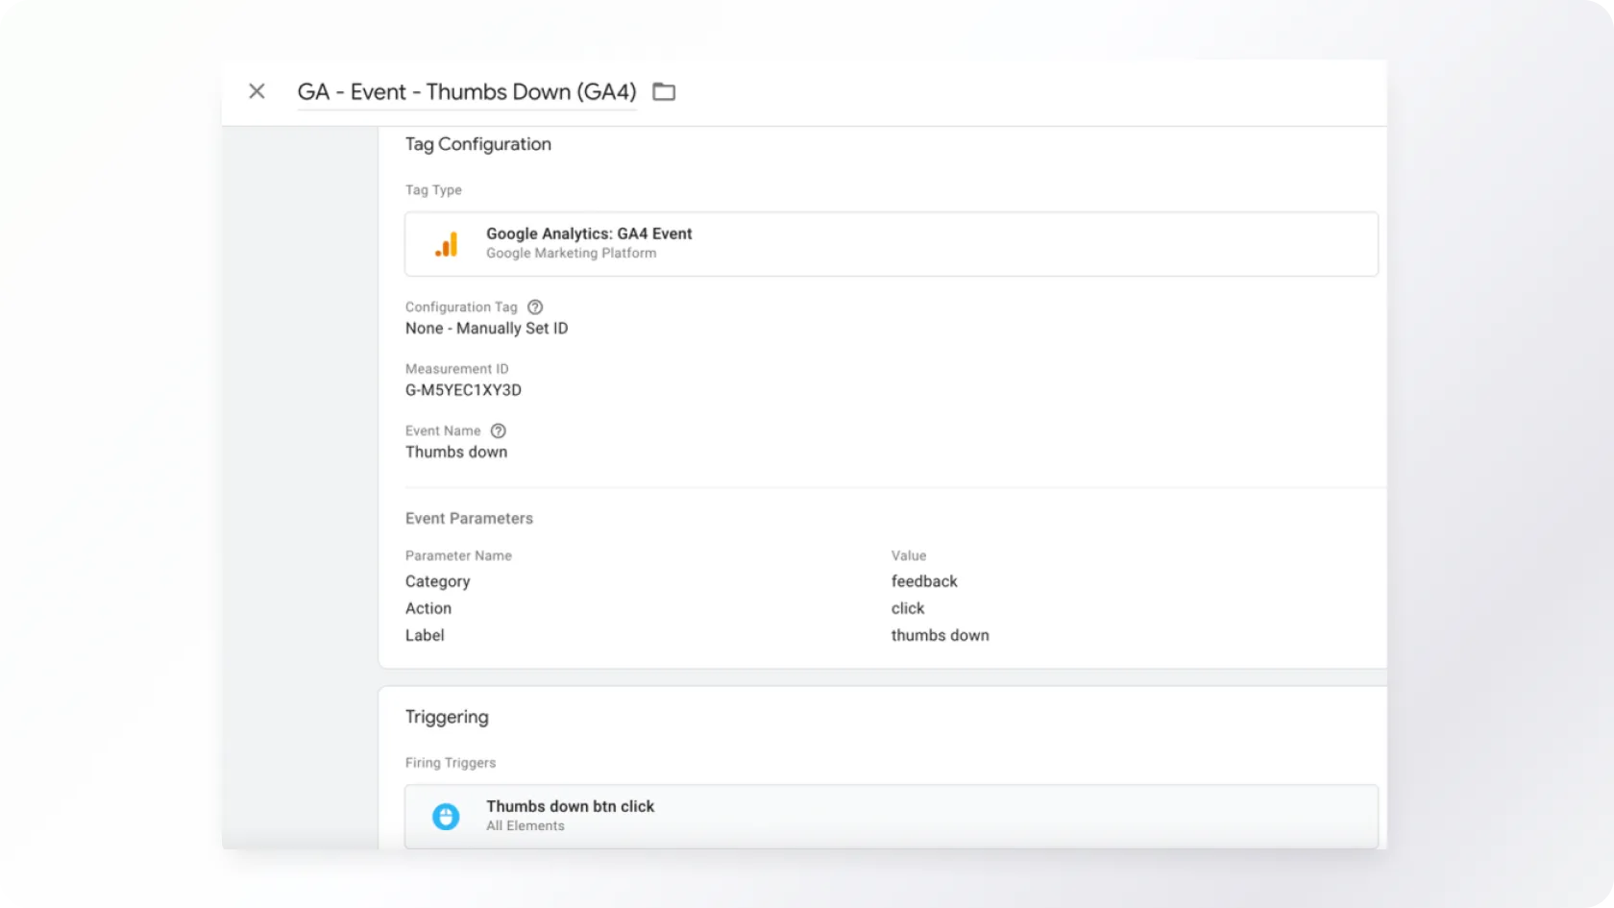This screenshot has height=908, width=1614.
Task: Open help for Configuration Tag
Action: pyautogui.click(x=535, y=307)
